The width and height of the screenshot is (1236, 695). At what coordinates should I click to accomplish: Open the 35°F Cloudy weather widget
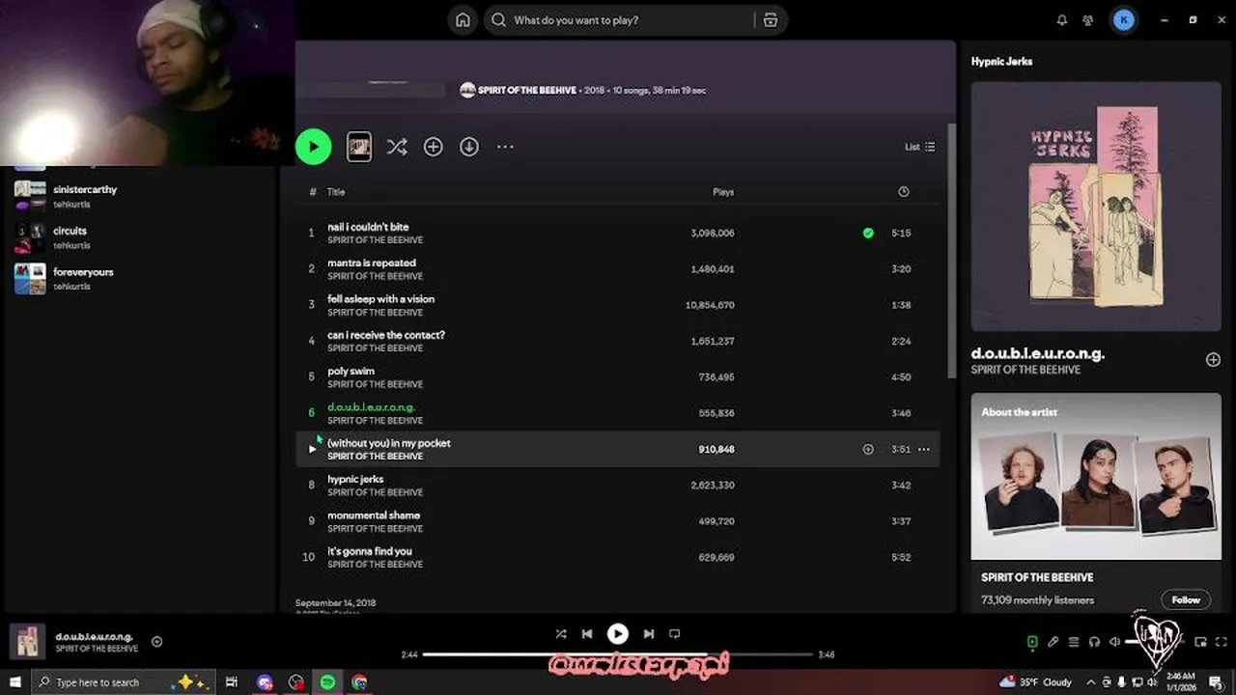pos(1036,681)
